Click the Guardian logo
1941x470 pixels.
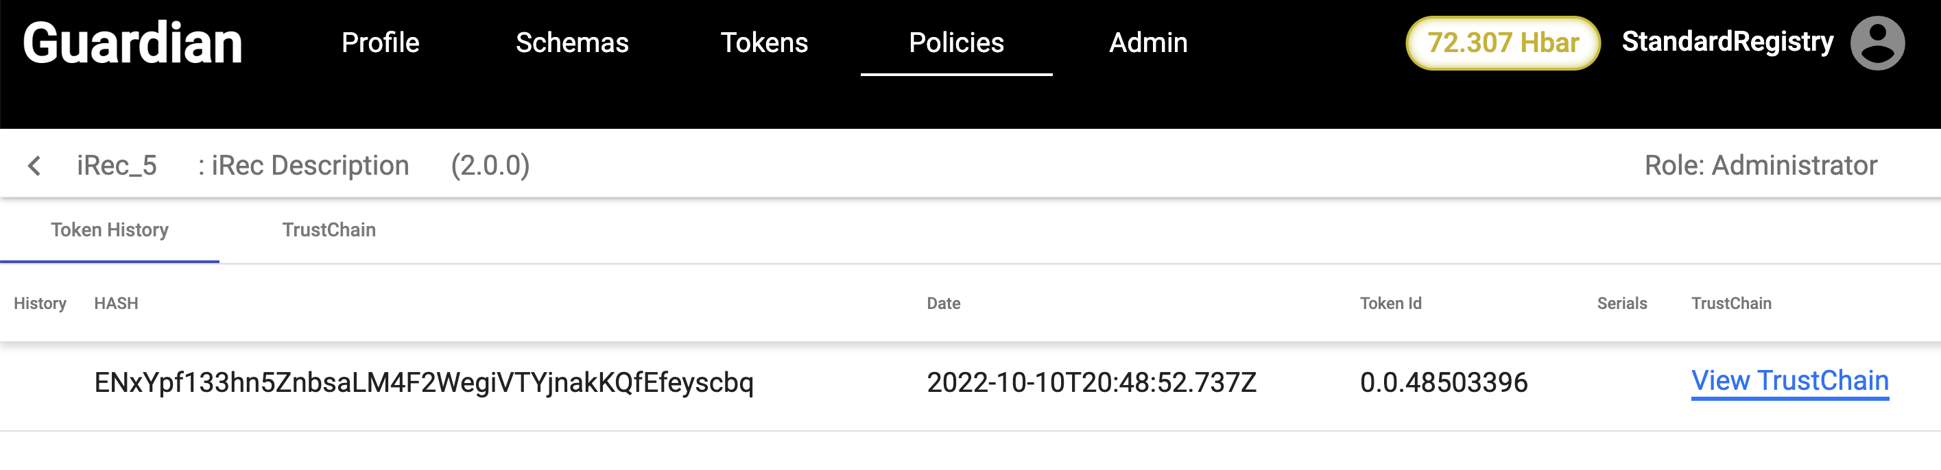coord(132,43)
